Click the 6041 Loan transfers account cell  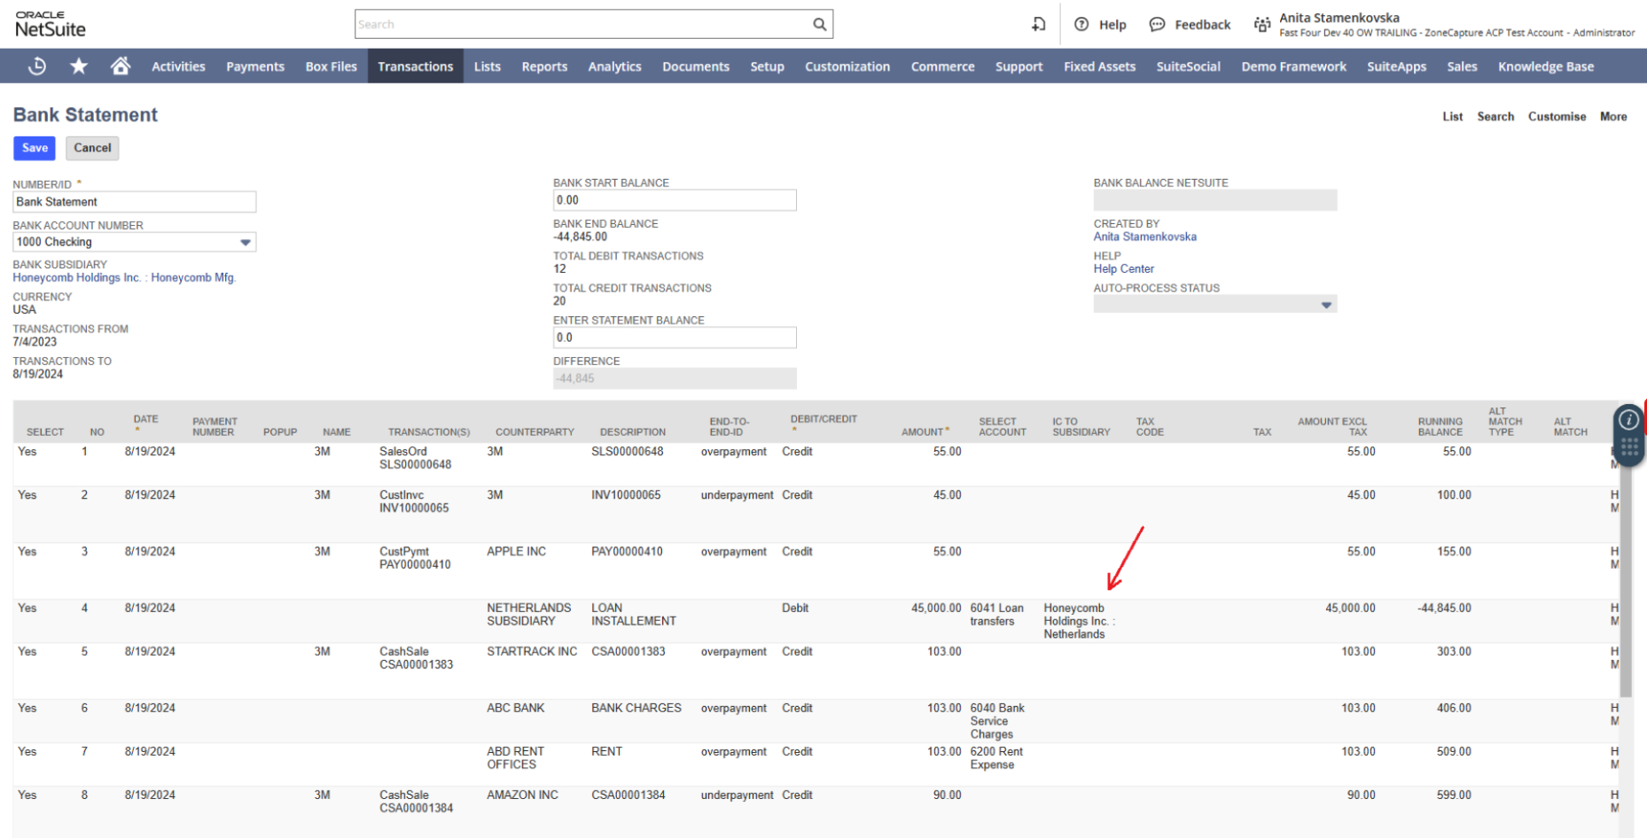click(996, 615)
